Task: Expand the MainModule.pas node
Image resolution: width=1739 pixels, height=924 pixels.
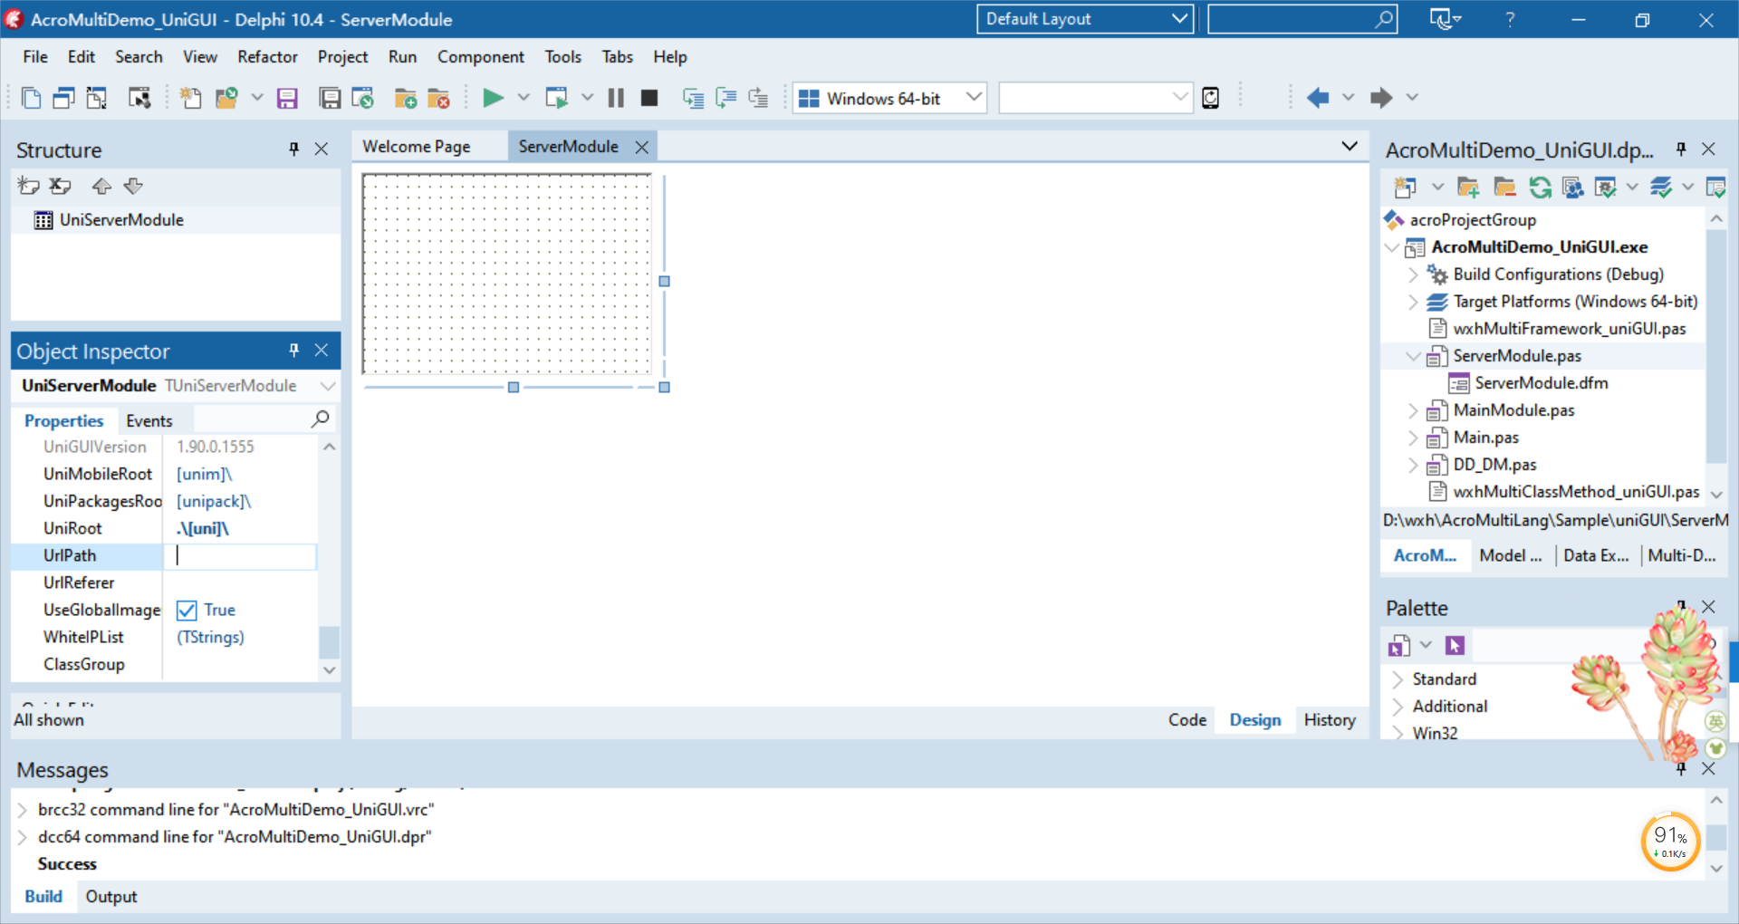Action: tap(1413, 409)
